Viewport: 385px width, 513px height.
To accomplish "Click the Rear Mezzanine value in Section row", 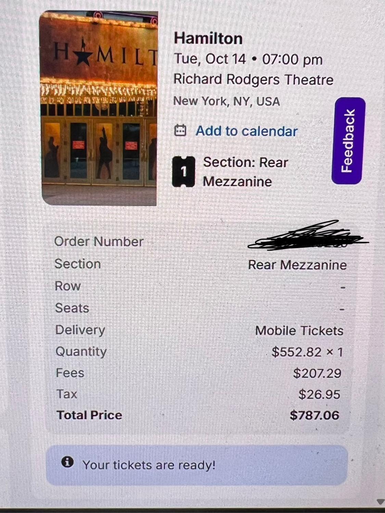I will pyautogui.click(x=297, y=265).
